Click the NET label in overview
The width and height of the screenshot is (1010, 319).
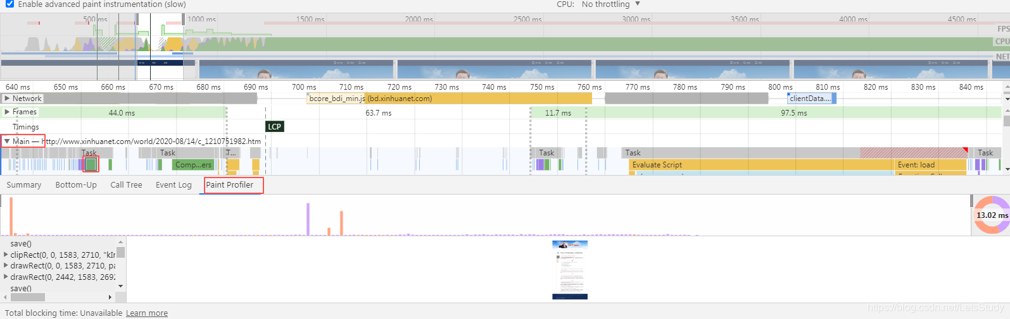pos(1002,56)
